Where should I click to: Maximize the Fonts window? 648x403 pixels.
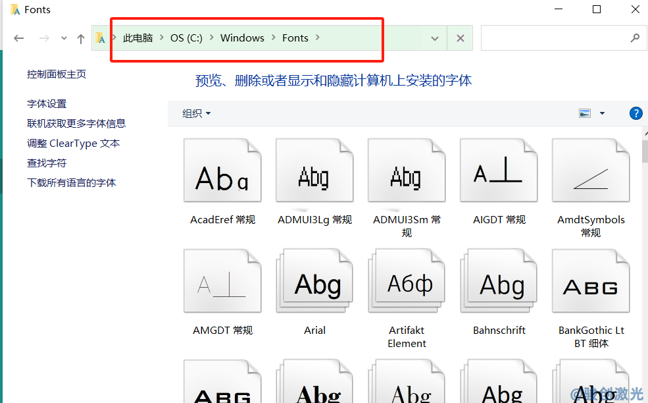pyautogui.click(x=596, y=9)
